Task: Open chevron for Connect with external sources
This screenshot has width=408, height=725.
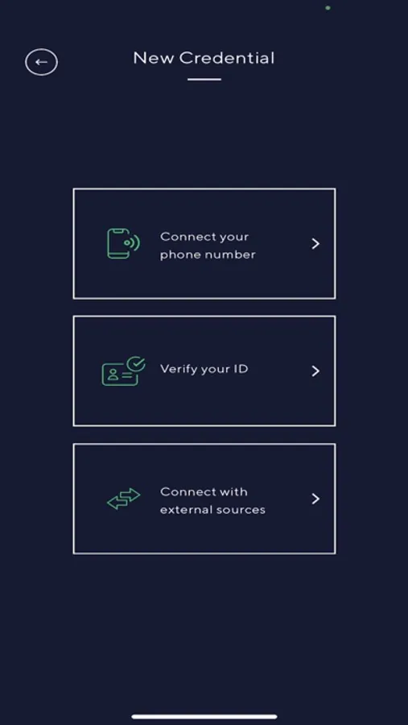Action: click(x=315, y=499)
